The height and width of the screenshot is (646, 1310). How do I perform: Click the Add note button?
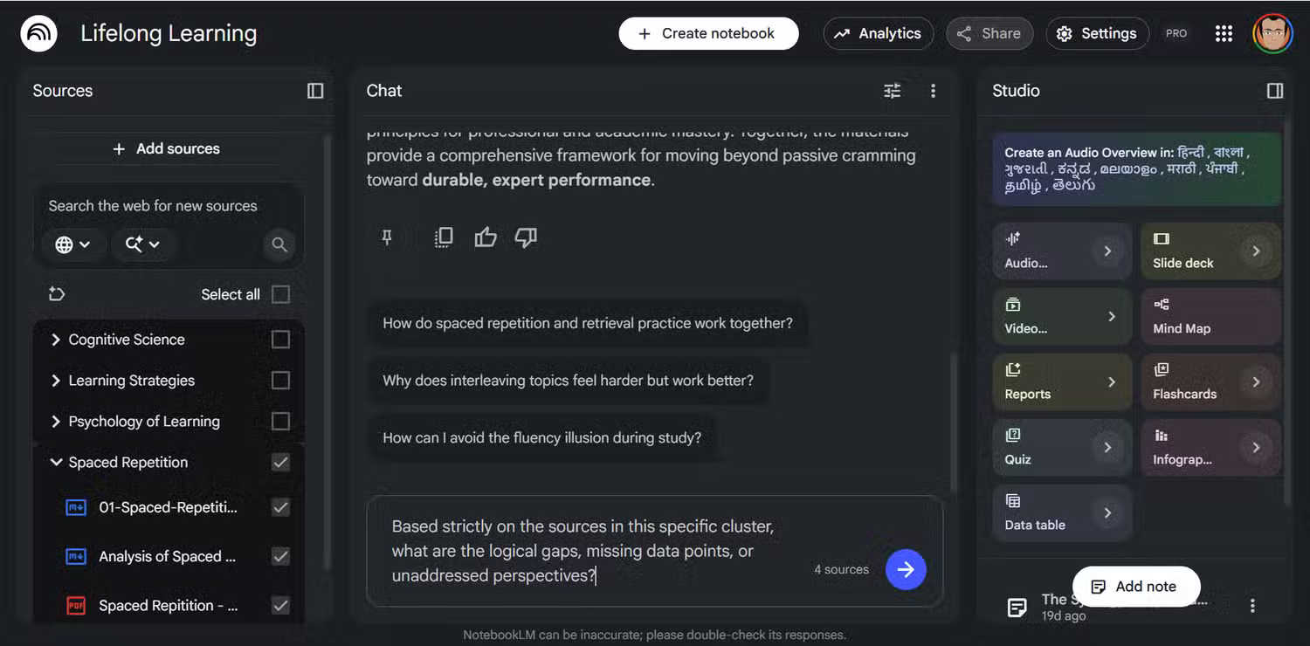tap(1136, 587)
